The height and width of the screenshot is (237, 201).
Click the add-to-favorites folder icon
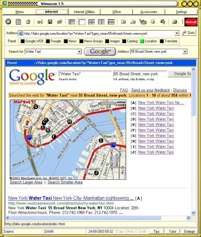(x=133, y=22)
